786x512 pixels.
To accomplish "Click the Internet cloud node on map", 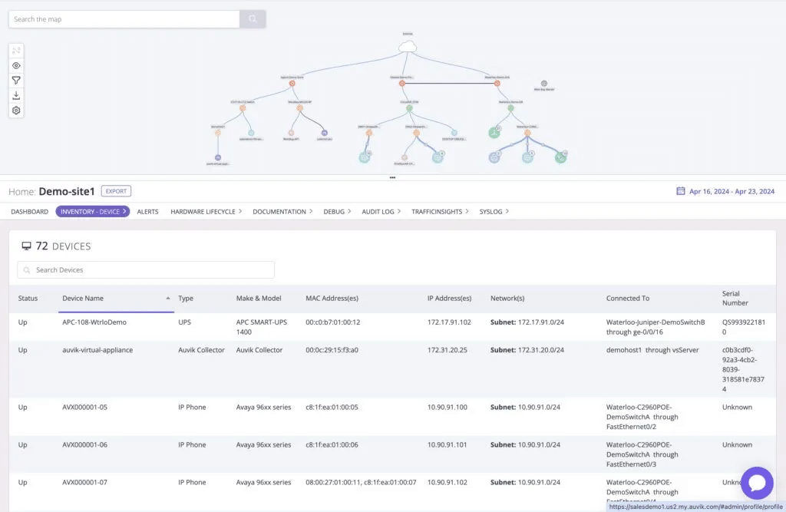I will [x=408, y=48].
